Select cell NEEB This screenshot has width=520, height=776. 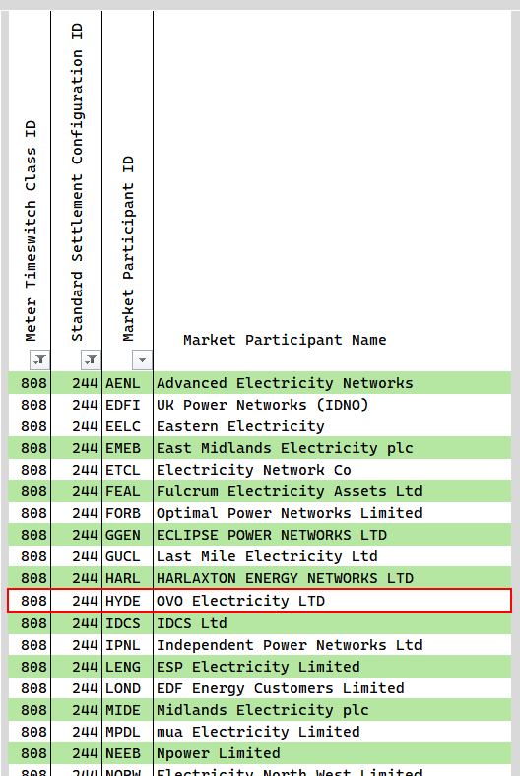[x=127, y=753]
